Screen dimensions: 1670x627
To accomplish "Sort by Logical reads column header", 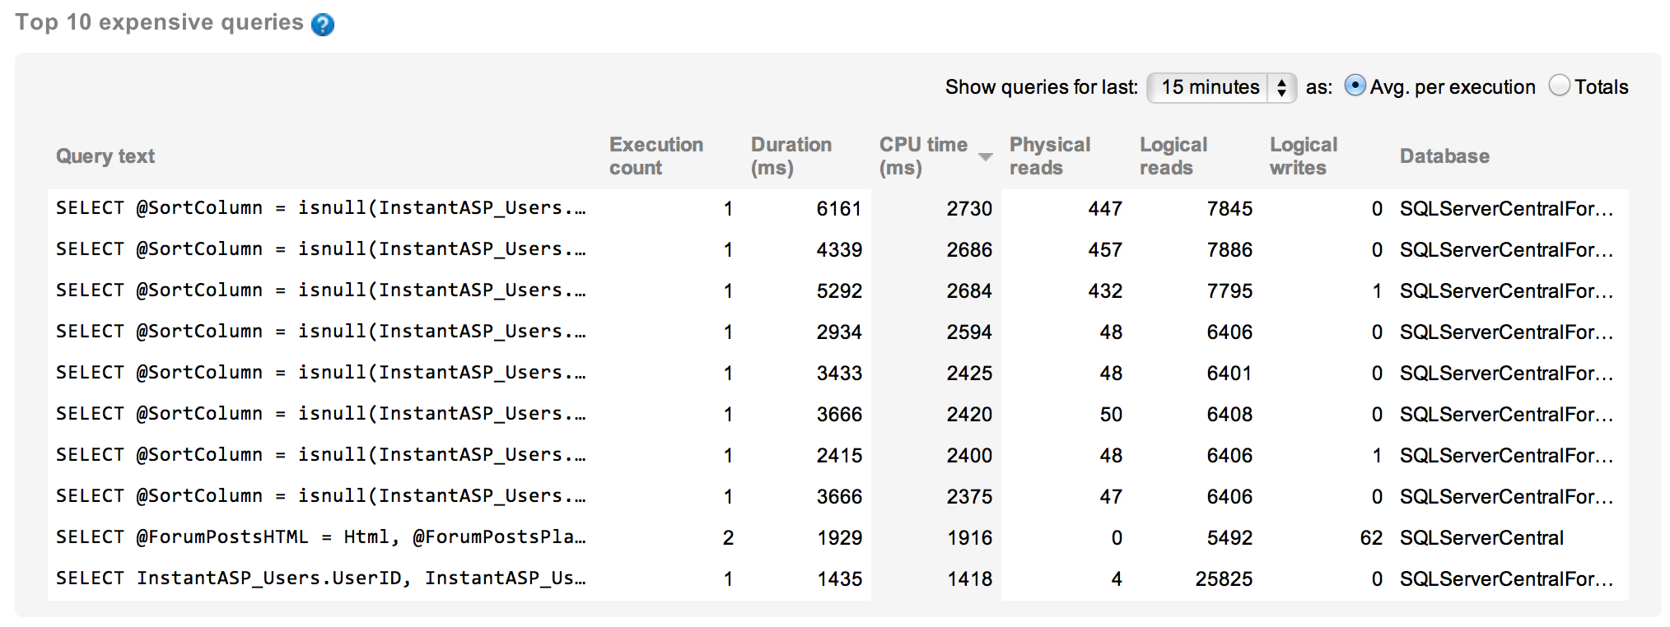I will click(x=1173, y=156).
